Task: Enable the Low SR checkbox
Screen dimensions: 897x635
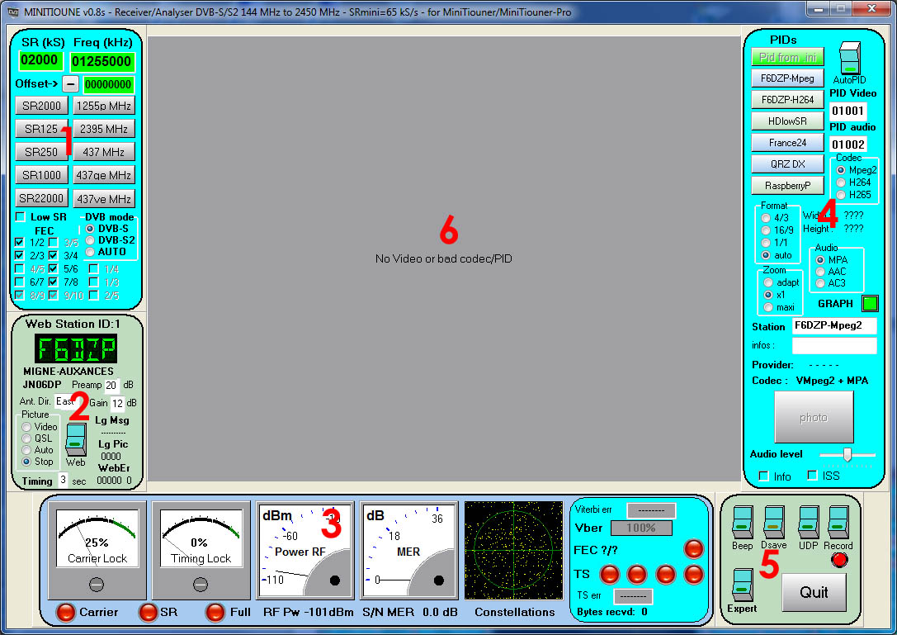Action: 20,217
